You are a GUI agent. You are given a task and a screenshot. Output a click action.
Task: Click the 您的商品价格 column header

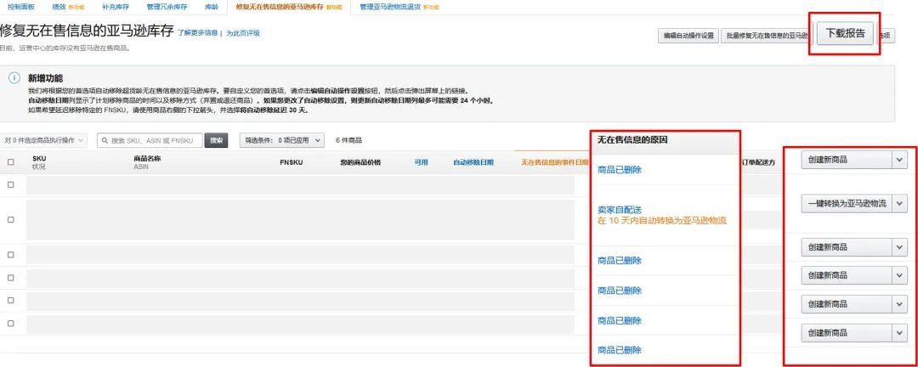360,162
